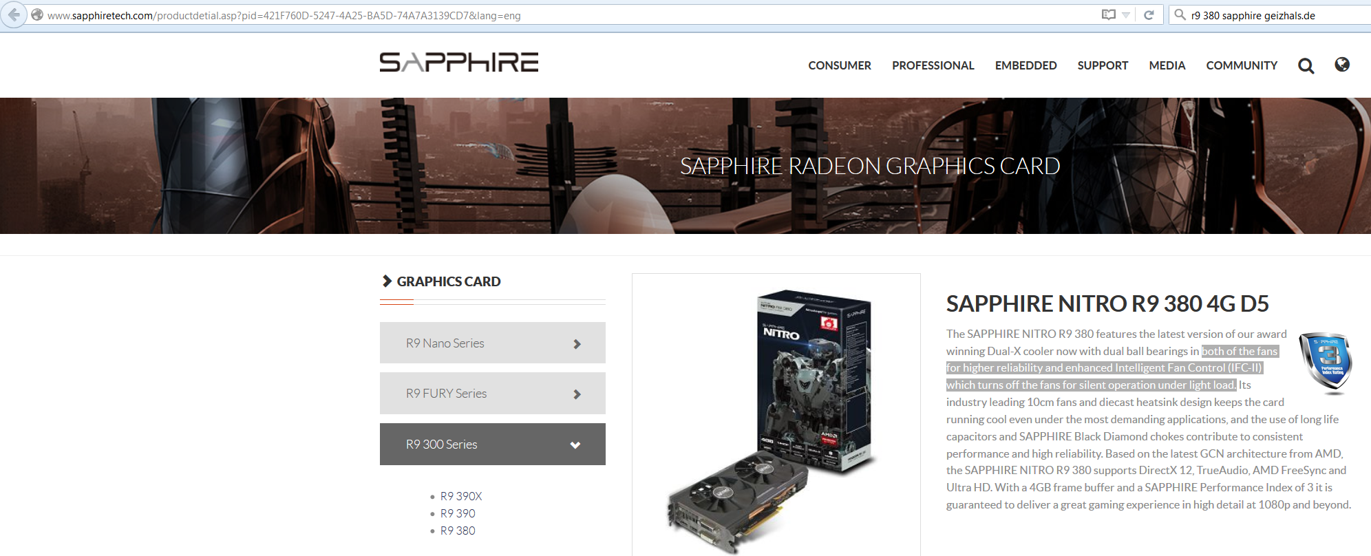Screen dimensions: 1371x556
Task: Open the R9 390 link
Action: [x=458, y=513]
